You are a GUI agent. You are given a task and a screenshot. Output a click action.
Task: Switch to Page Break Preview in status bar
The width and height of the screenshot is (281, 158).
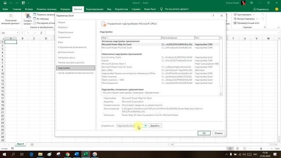pyautogui.click(x=245, y=149)
